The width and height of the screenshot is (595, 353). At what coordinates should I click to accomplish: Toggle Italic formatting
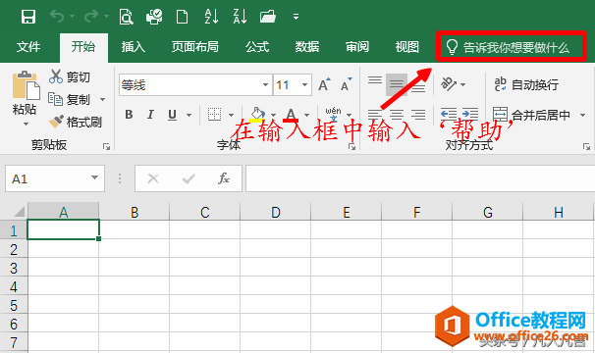point(150,115)
